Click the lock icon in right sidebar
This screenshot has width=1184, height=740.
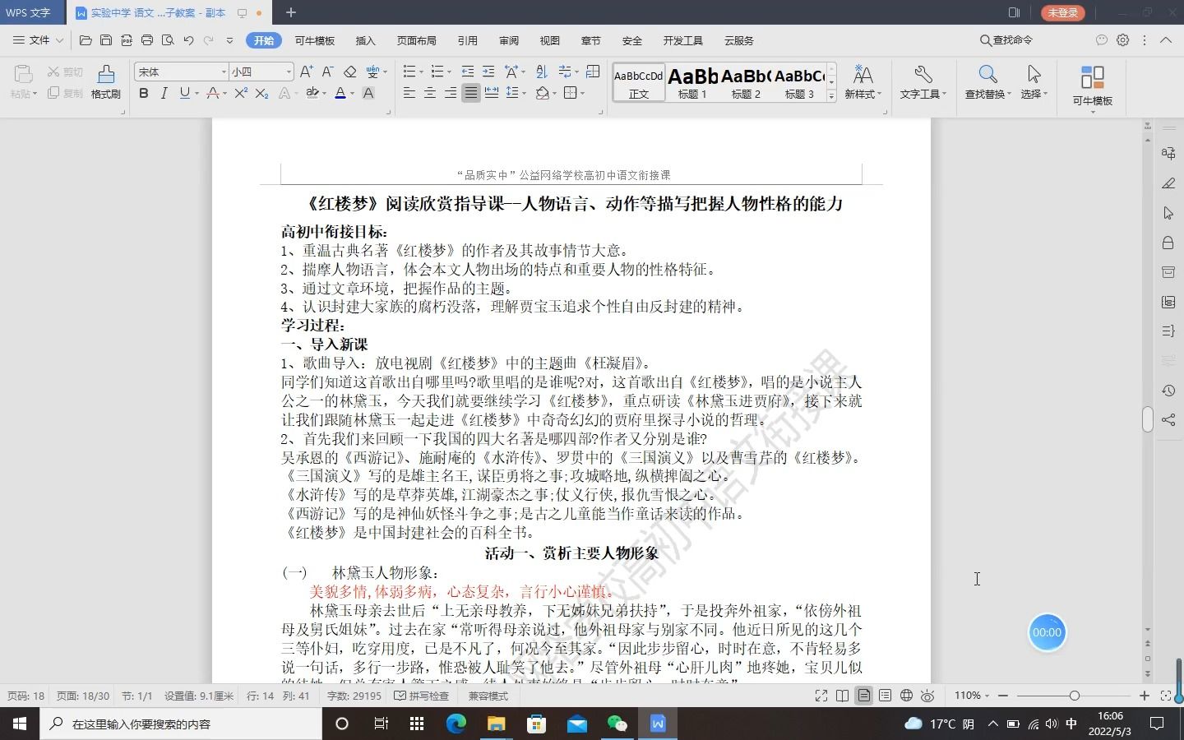tap(1168, 243)
